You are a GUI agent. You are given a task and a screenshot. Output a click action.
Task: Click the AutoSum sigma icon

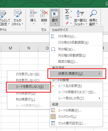67,11
